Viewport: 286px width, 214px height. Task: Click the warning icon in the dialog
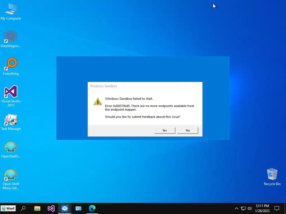97,101
